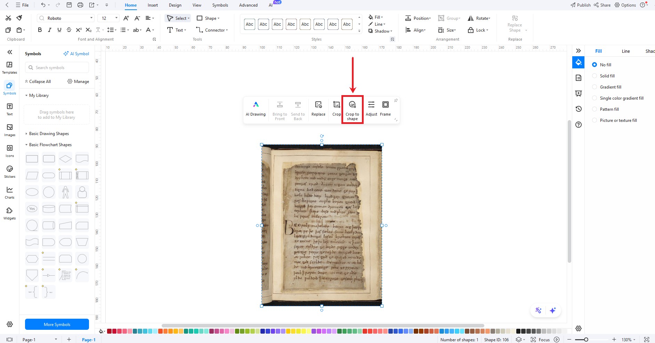
Task: Open the Charts sidebar panel
Action: [x=10, y=193]
